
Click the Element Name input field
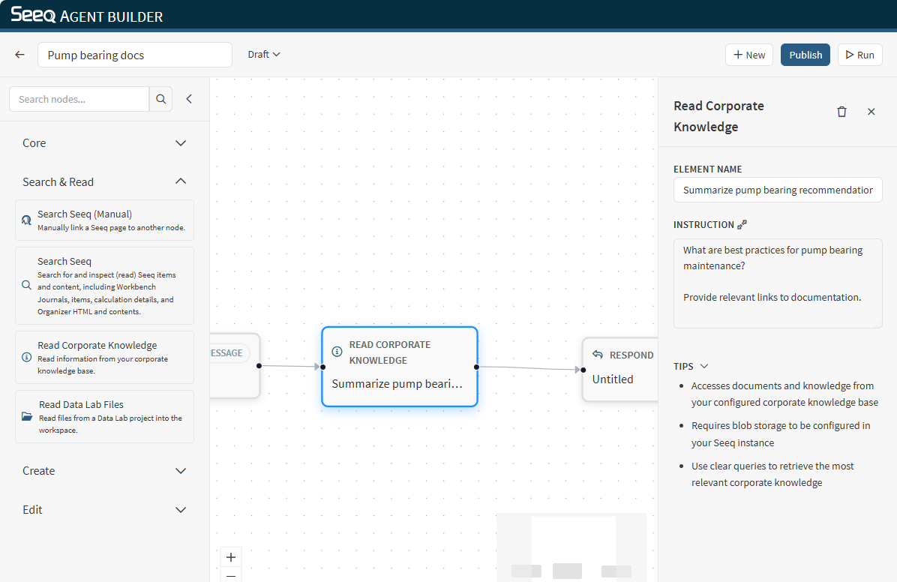tap(778, 190)
